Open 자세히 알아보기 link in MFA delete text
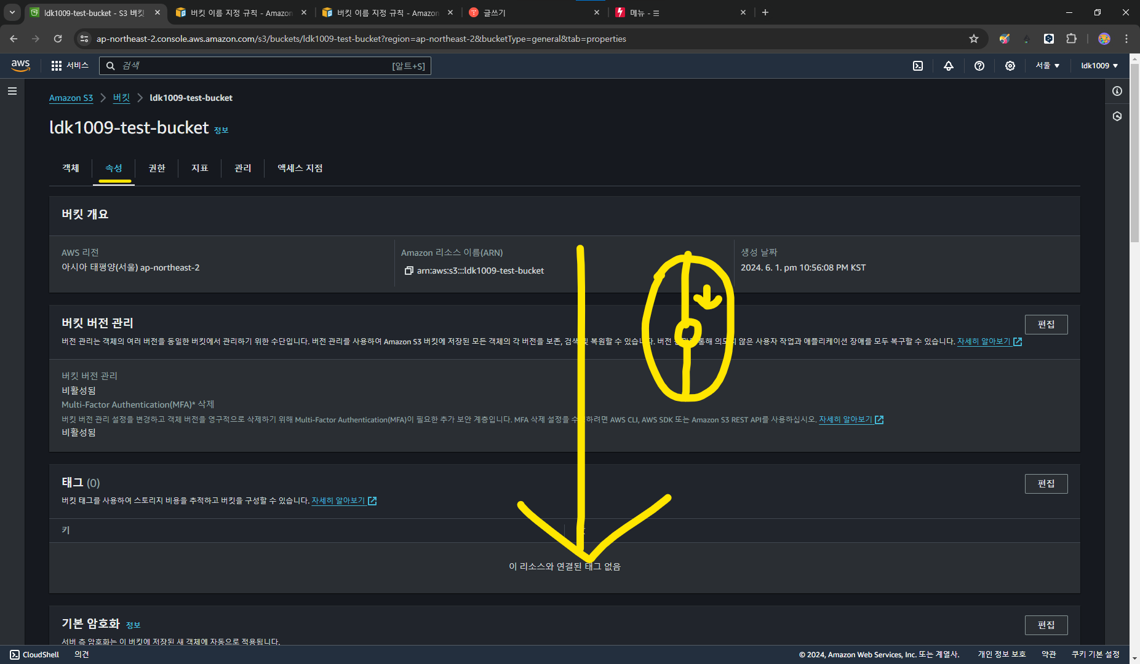1140x664 pixels. pyautogui.click(x=851, y=420)
